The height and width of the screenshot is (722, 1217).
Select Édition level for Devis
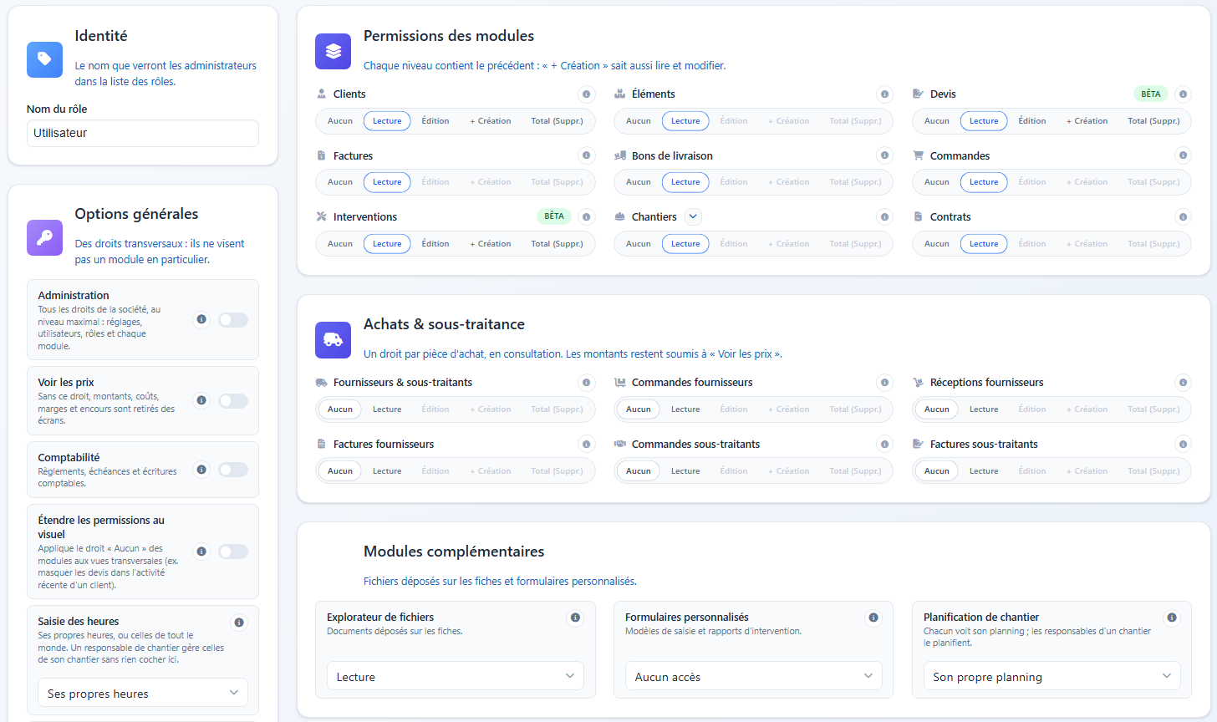point(1032,121)
